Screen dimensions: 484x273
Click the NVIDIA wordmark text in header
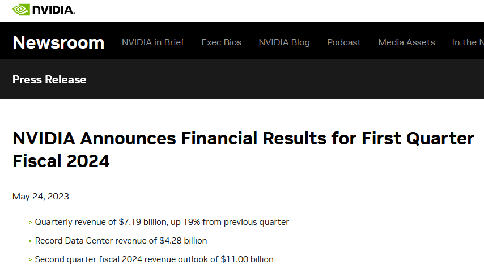pyautogui.click(x=53, y=10)
